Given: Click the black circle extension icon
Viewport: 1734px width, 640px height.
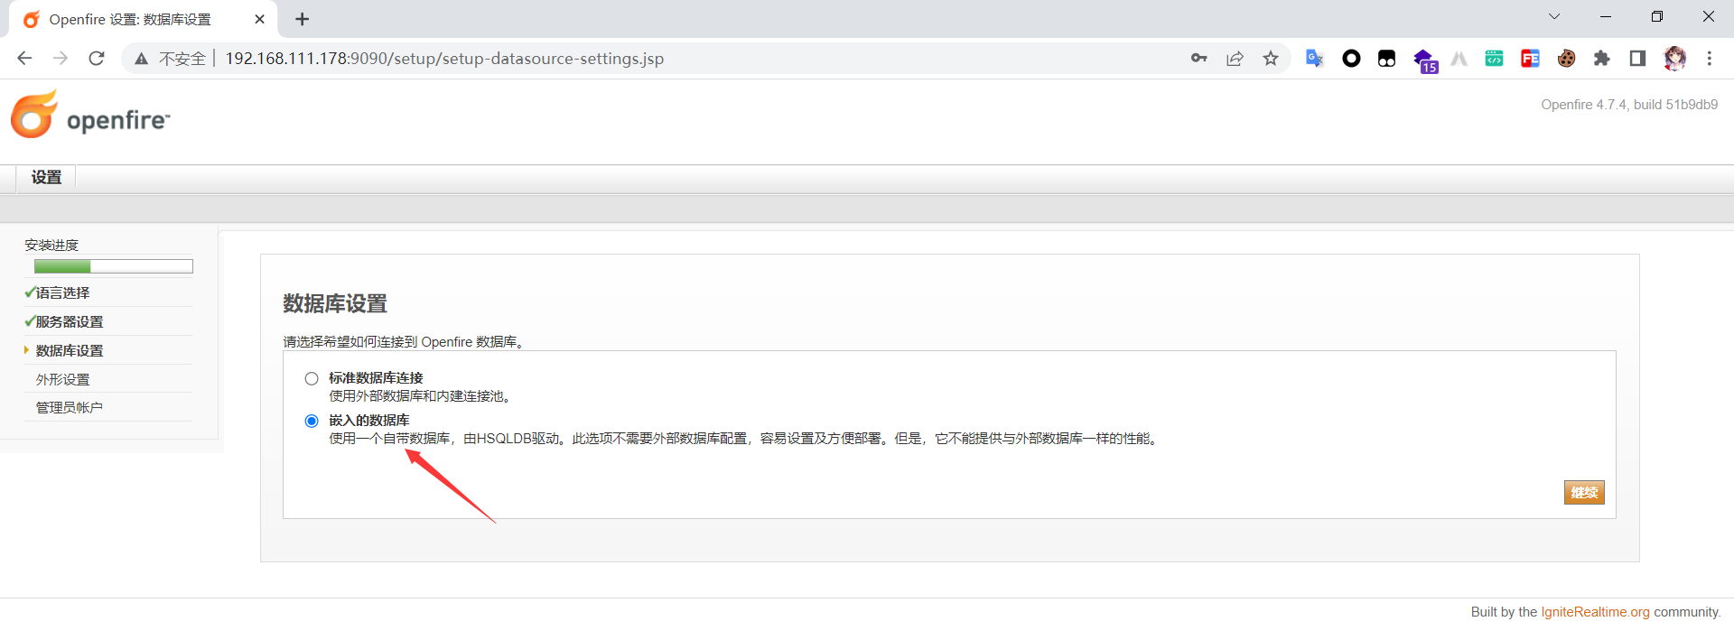Looking at the screenshot, I should [1351, 59].
